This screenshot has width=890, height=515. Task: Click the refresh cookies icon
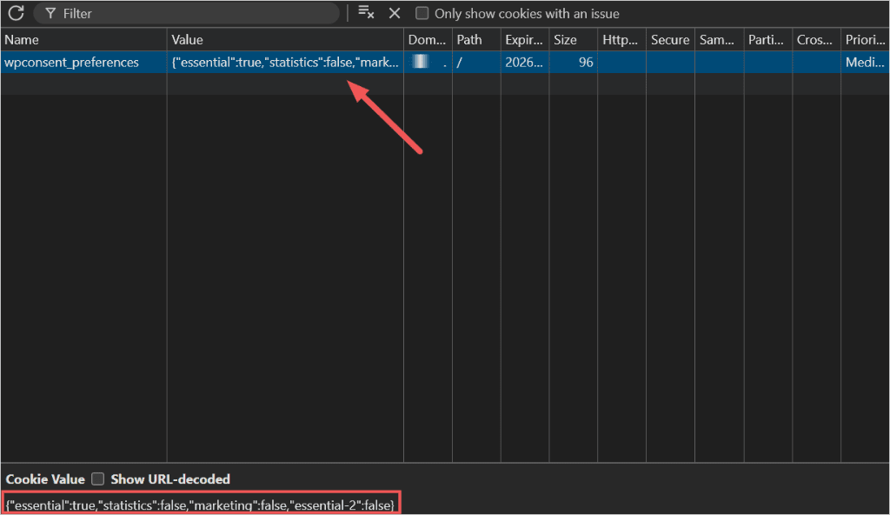tap(16, 13)
